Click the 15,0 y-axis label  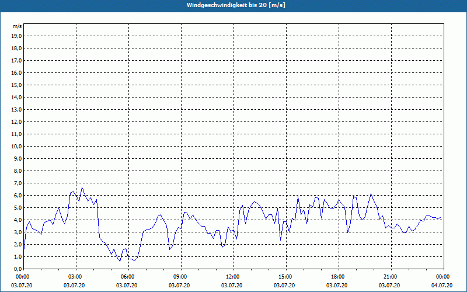[16, 85]
